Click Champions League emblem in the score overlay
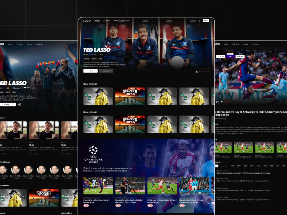287x215 pixels. click(x=230, y=57)
